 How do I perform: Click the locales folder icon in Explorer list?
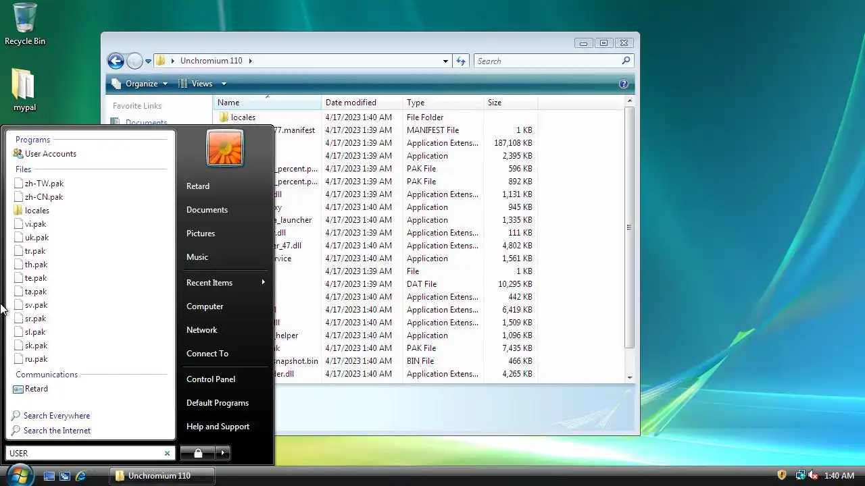(224, 117)
